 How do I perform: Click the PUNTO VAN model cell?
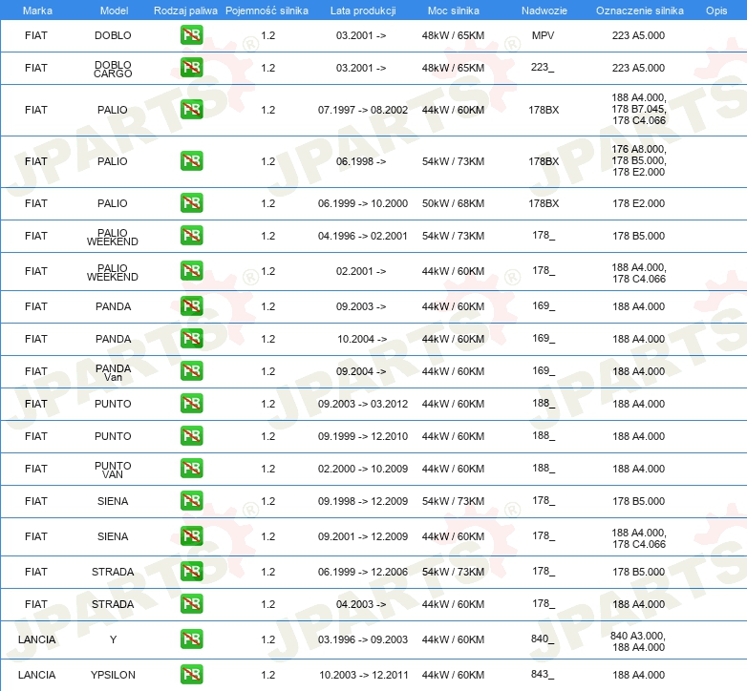pos(113,470)
